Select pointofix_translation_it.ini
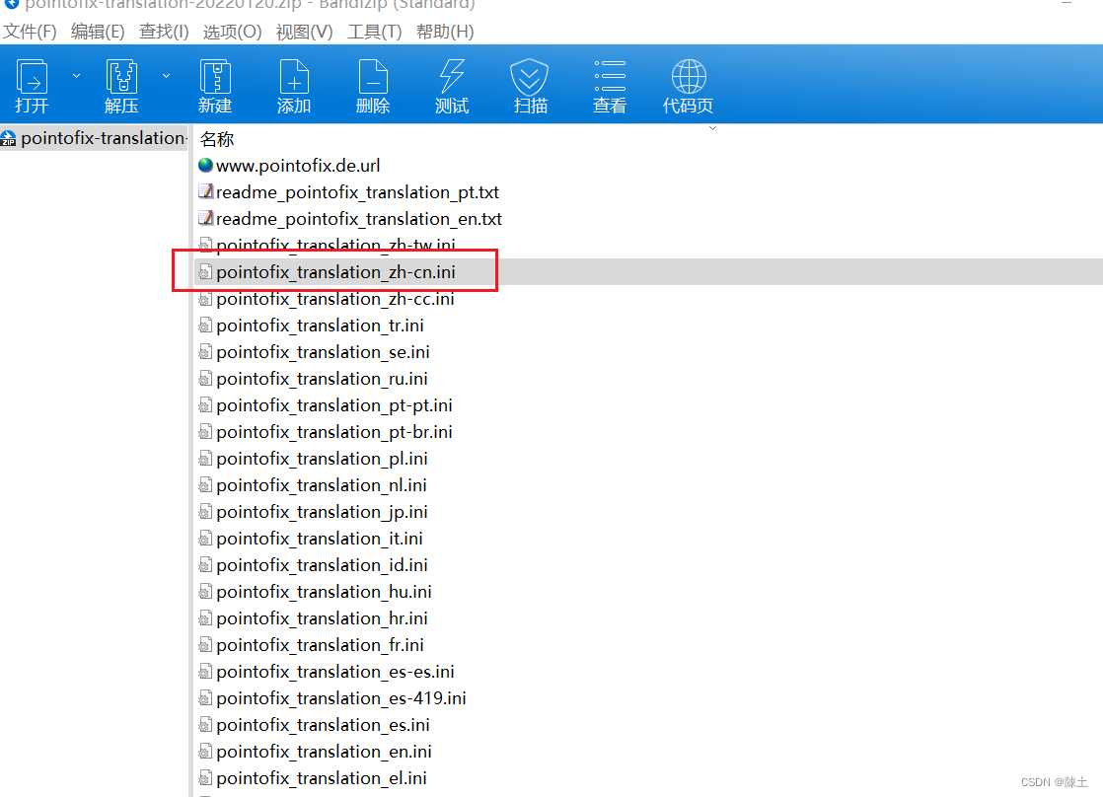This screenshot has width=1103, height=797. (320, 540)
